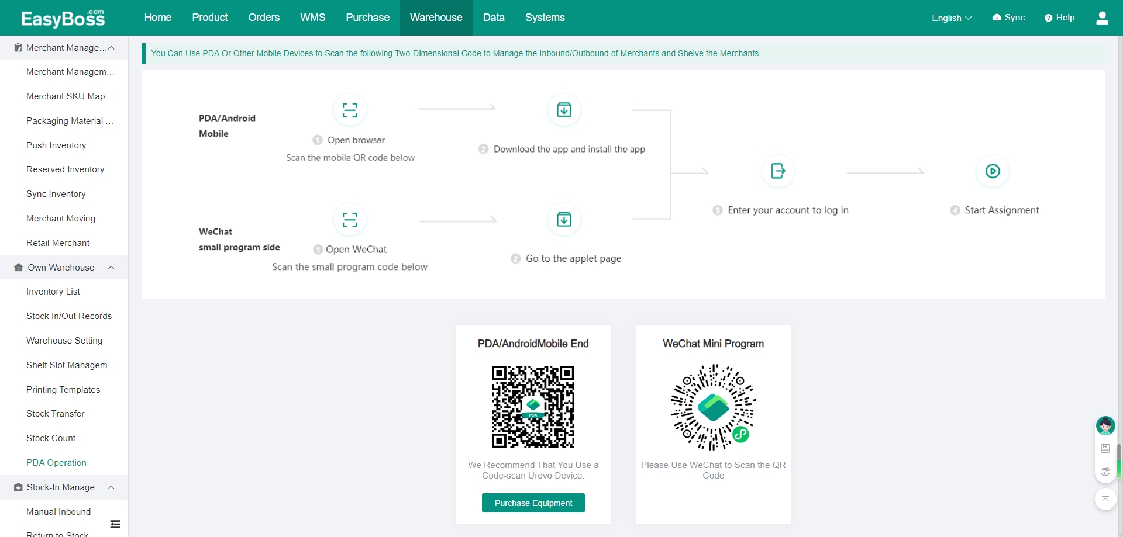Open the WMS menu
1123x537 pixels.
[x=313, y=18]
